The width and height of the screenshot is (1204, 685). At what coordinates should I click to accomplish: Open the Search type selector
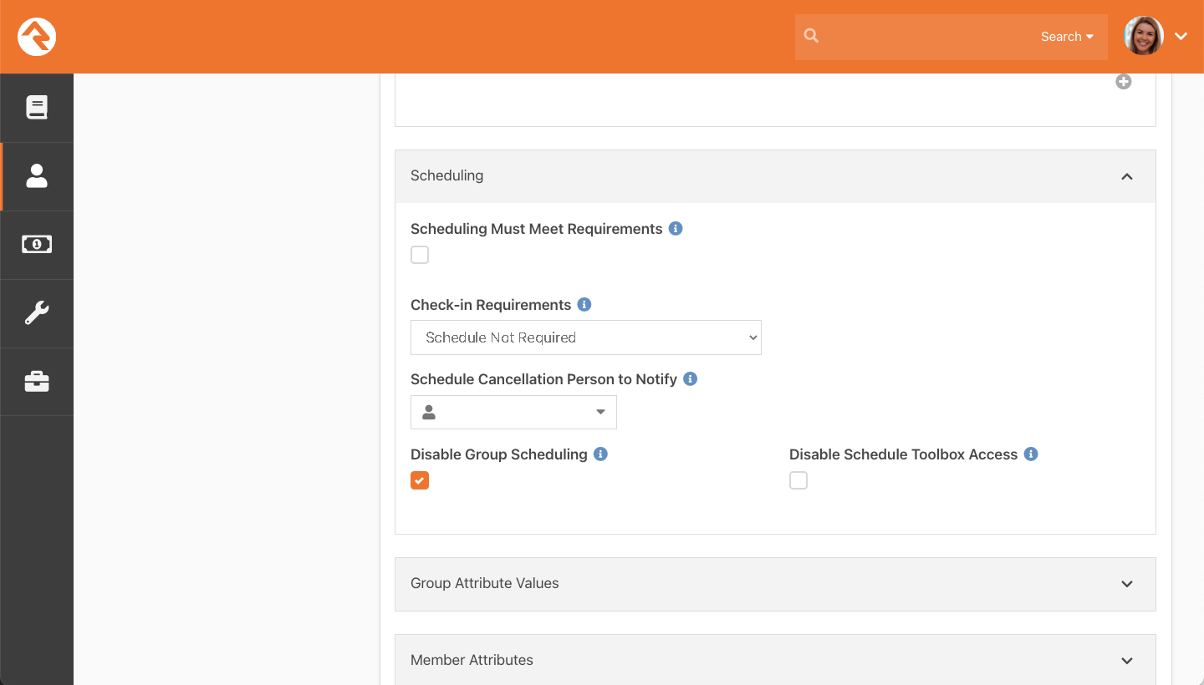(1067, 36)
